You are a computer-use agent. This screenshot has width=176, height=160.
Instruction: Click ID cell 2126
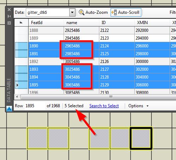117,62
